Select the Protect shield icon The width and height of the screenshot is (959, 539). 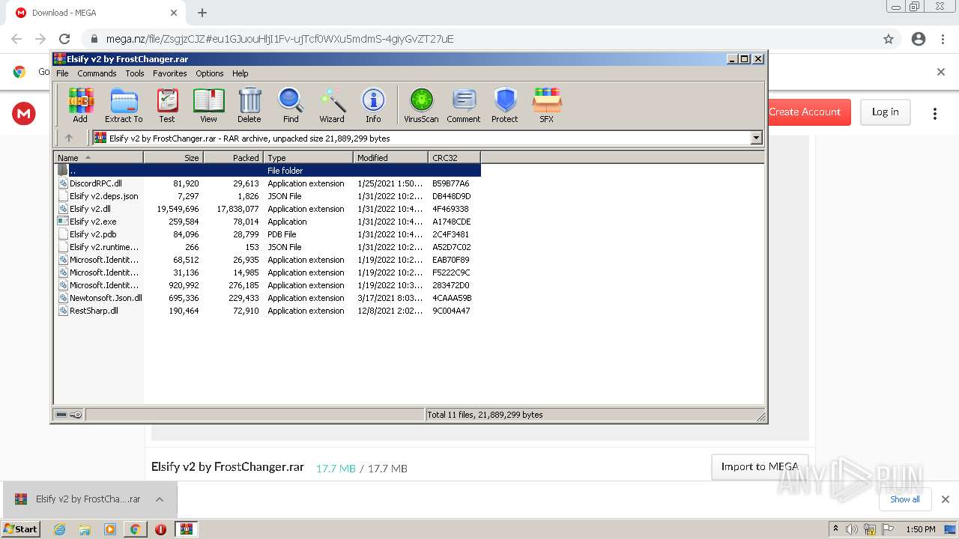click(505, 105)
